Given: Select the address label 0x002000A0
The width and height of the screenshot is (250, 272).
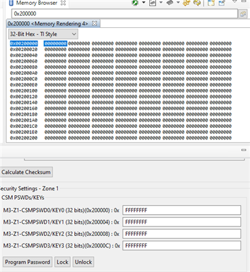Looking at the screenshot, I should pyautogui.click(x=24, y=73).
